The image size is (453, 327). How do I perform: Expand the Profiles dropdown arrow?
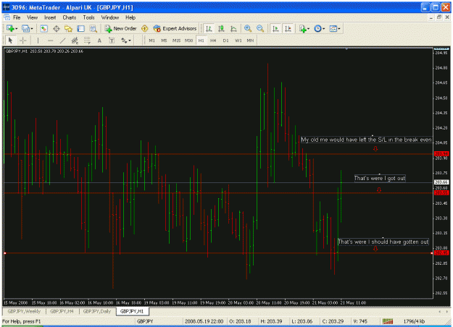tap(32, 29)
